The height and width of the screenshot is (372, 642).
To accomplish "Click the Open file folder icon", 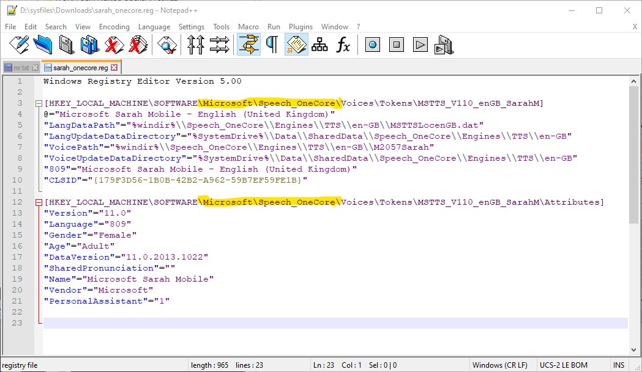I will click(x=43, y=45).
